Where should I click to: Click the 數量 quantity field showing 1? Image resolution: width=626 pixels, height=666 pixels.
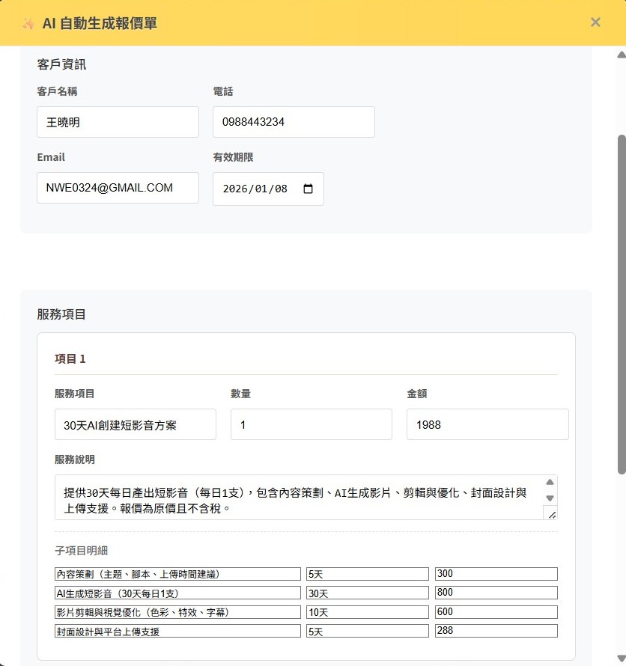(310, 424)
